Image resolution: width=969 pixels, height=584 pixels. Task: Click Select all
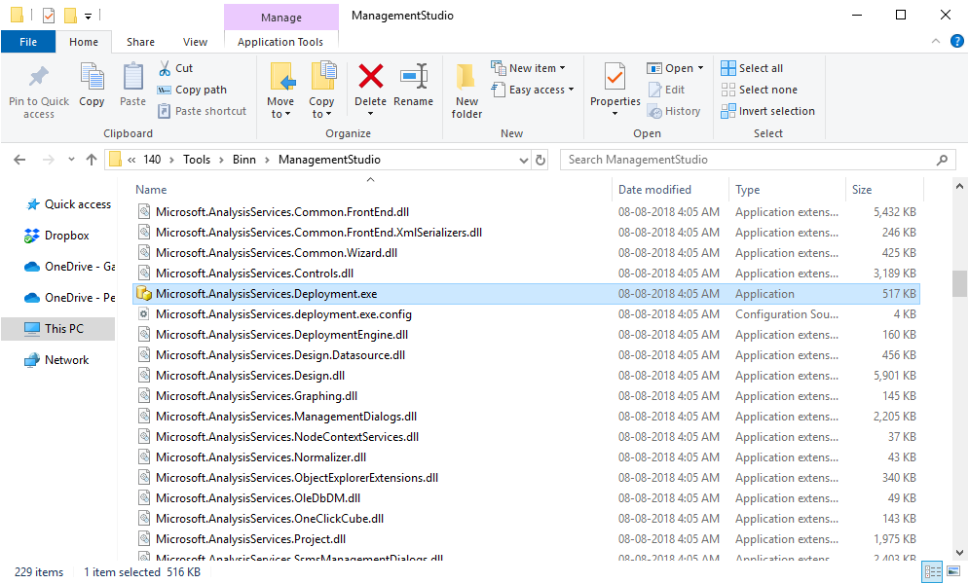(x=752, y=68)
